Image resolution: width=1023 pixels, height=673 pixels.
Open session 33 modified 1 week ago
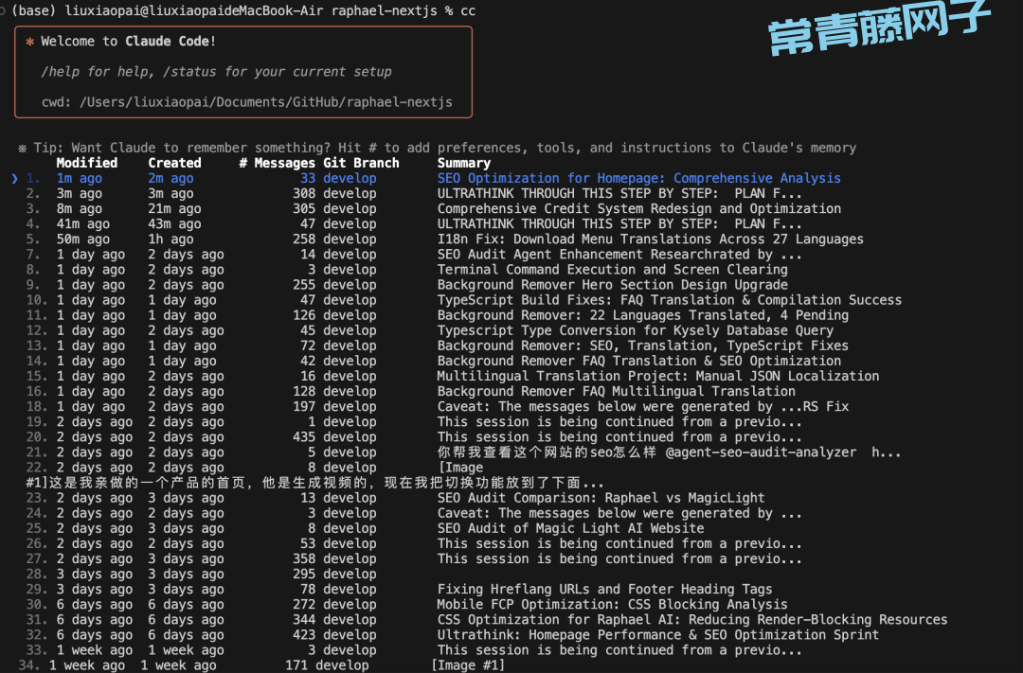[x=414, y=650]
